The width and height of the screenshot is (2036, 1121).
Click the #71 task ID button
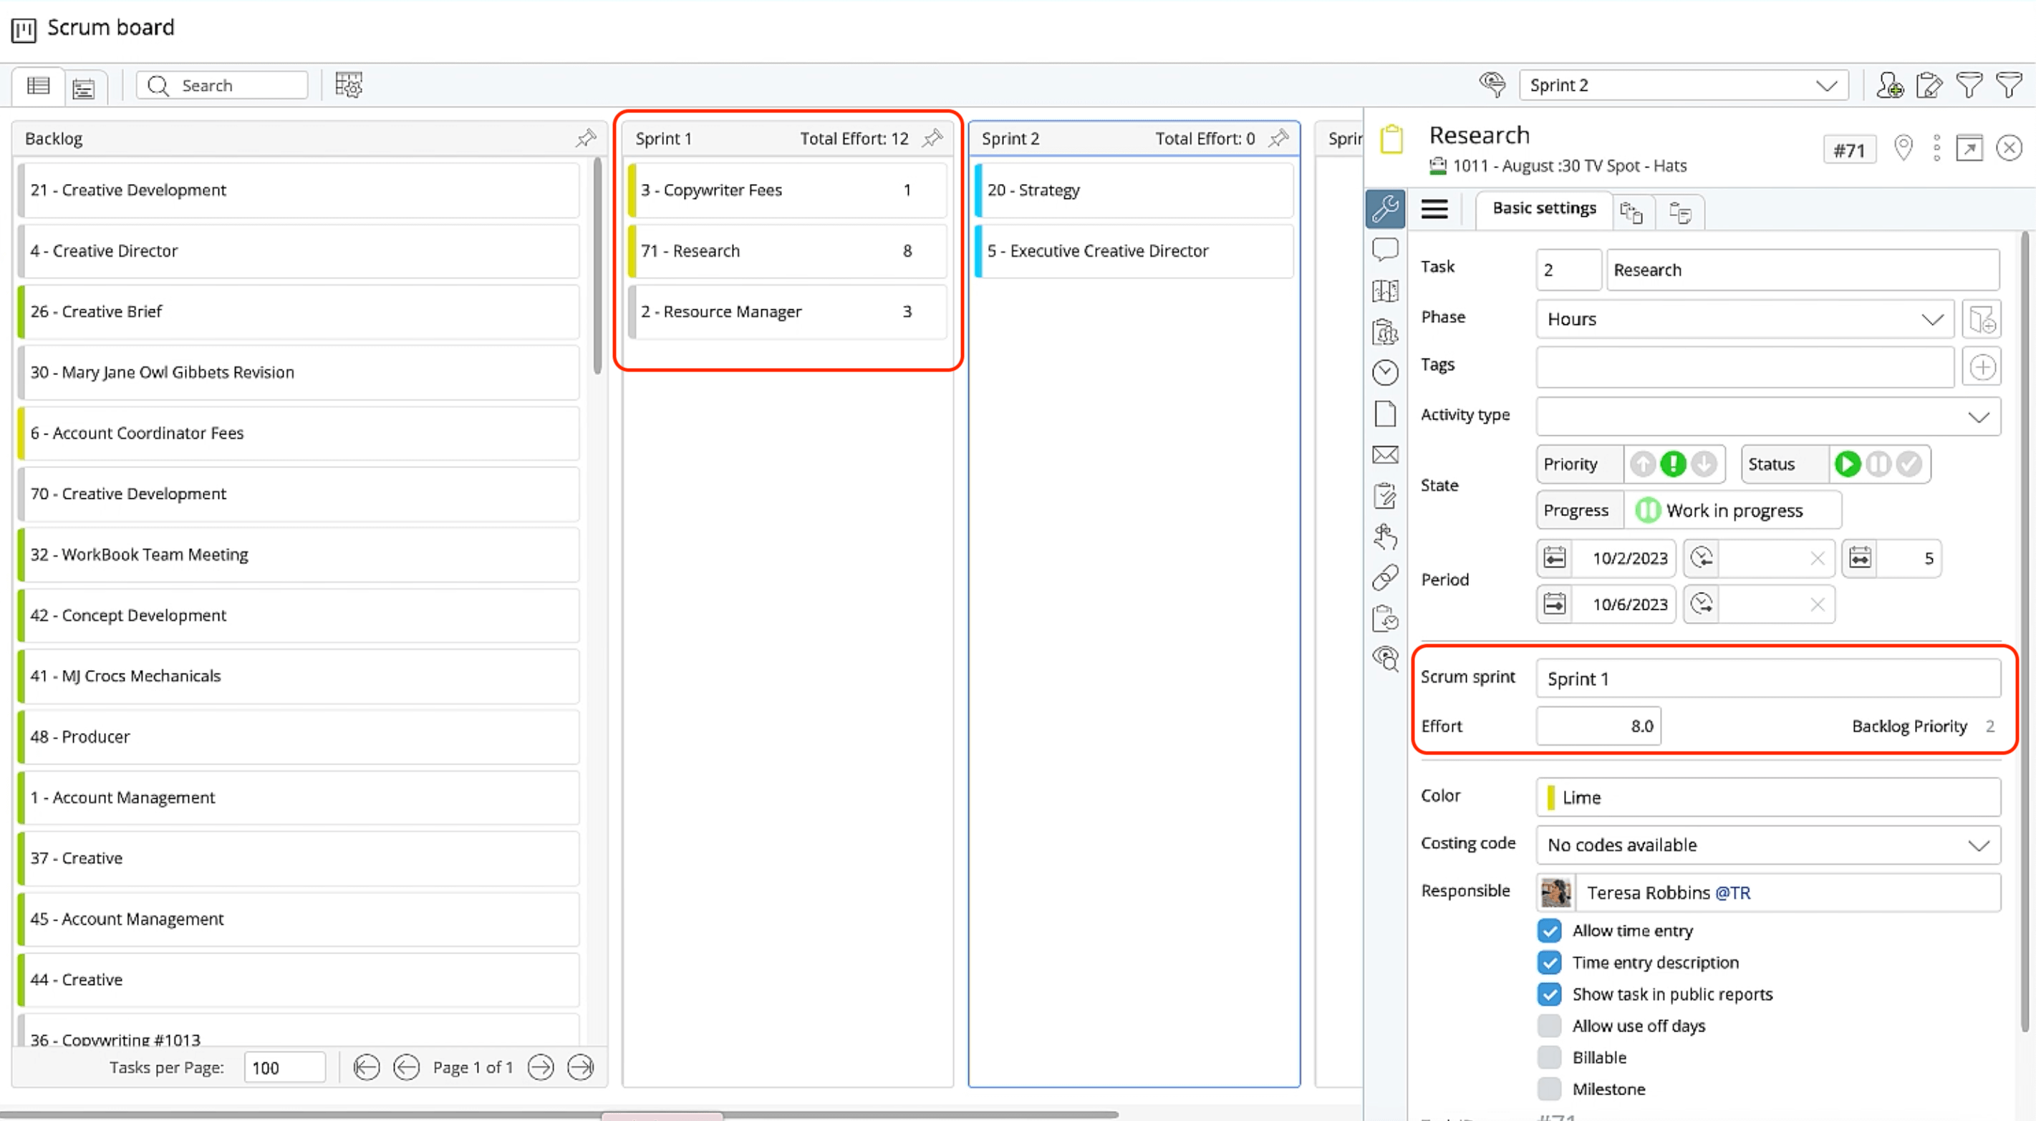pos(1850,150)
